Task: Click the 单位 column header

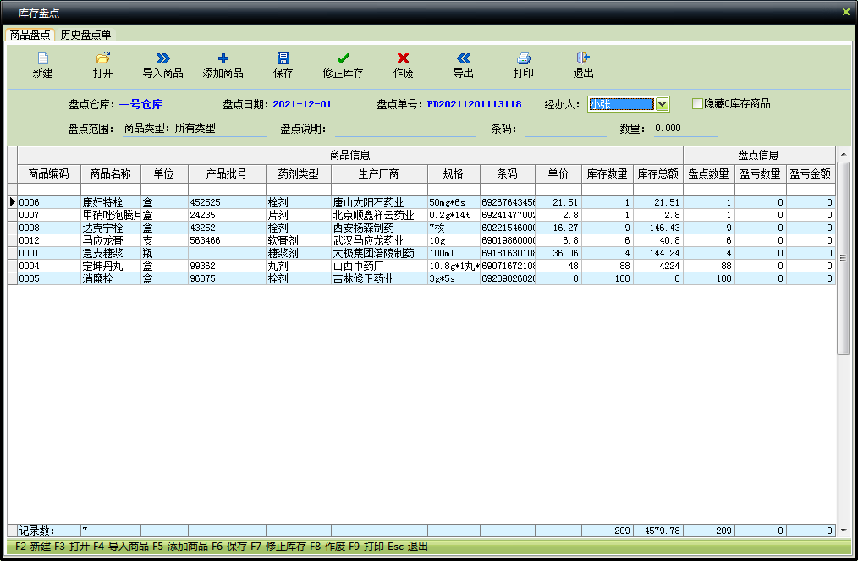Action: (164, 174)
